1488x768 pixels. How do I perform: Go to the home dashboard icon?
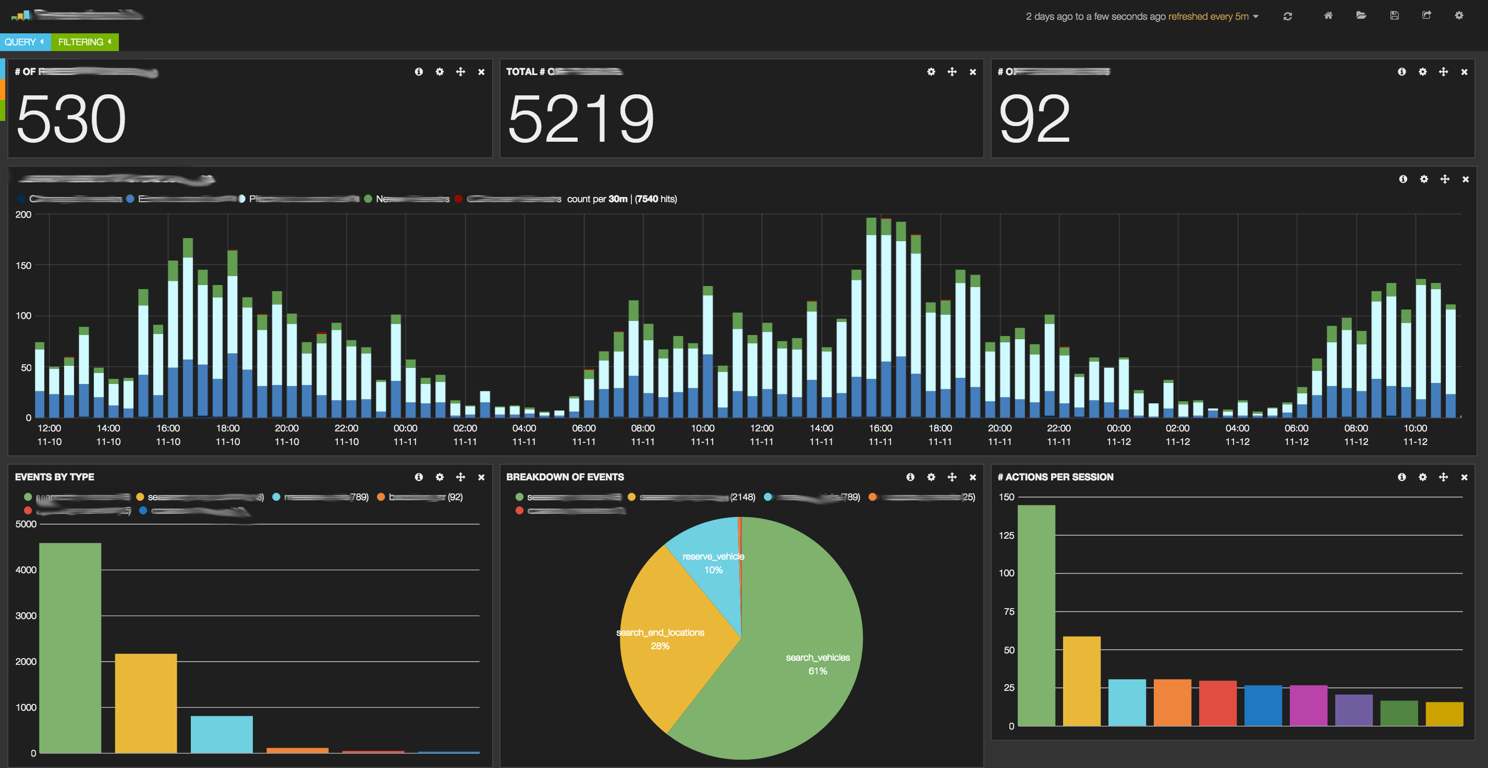click(x=1328, y=16)
